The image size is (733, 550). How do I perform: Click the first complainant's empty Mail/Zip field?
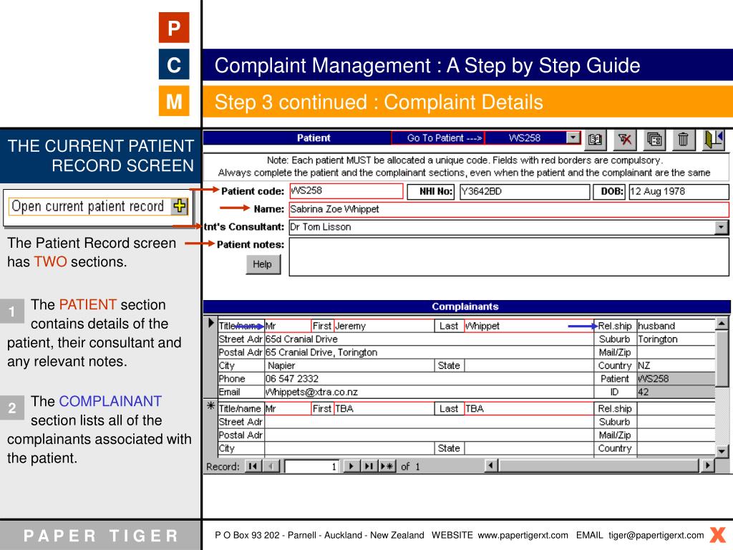pos(676,352)
